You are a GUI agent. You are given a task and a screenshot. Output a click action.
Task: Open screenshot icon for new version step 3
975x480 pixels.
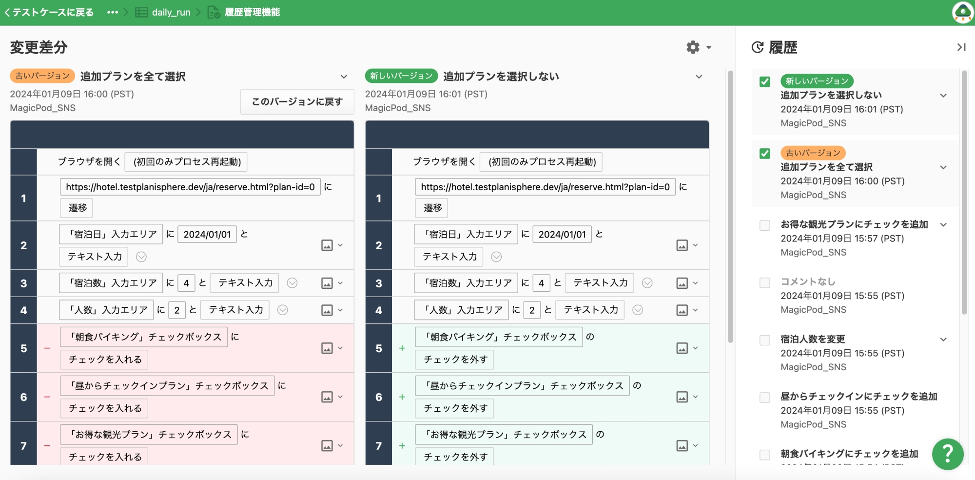(x=682, y=283)
